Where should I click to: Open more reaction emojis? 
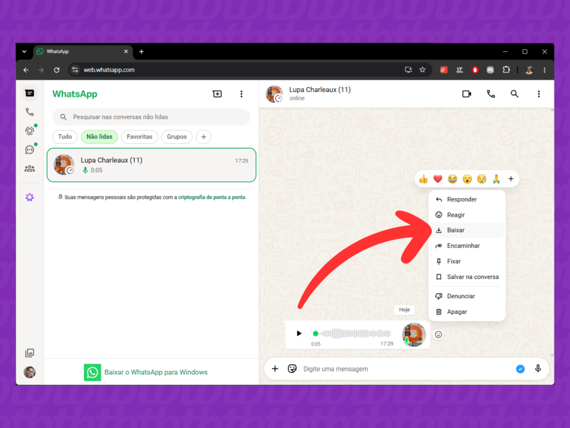(511, 179)
